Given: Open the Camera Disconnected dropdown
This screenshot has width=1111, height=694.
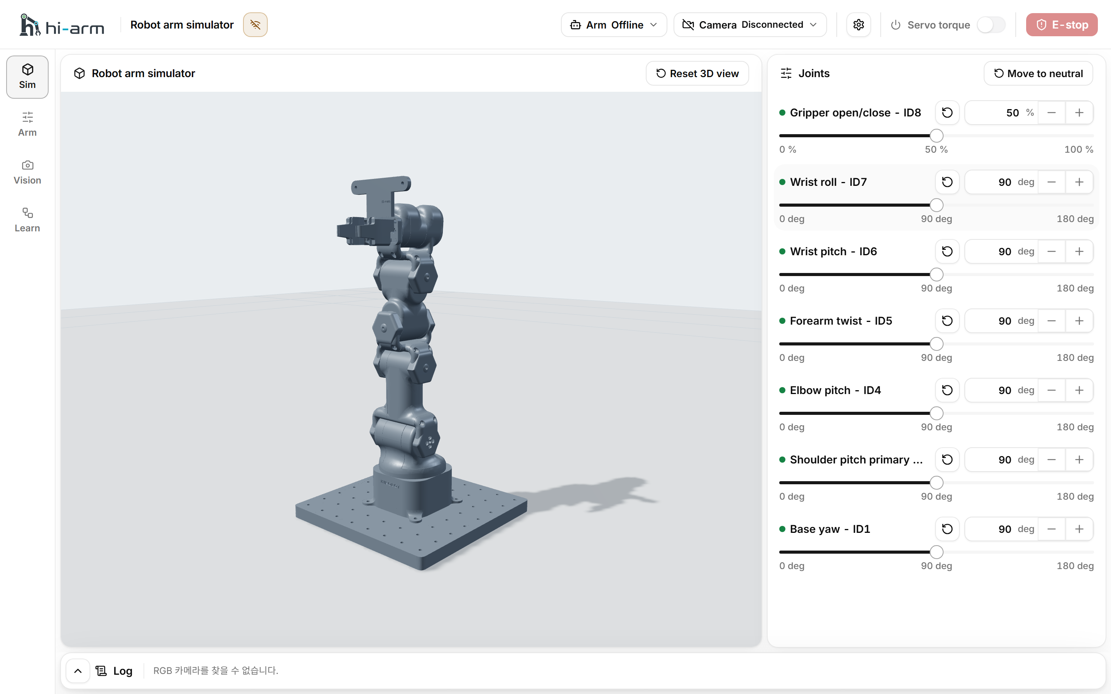Looking at the screenshot, I should coord(750,25).
